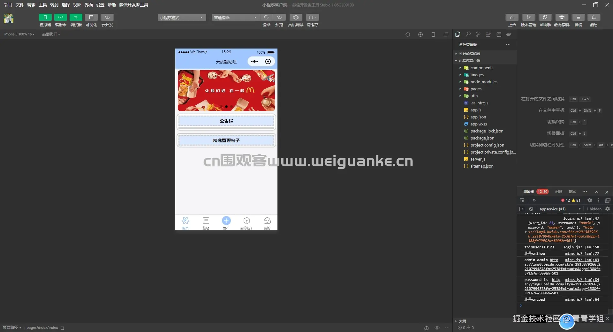Show more debugger tabs with the » icon
This screenshot has width=613, height=332.
coord(534,200)
